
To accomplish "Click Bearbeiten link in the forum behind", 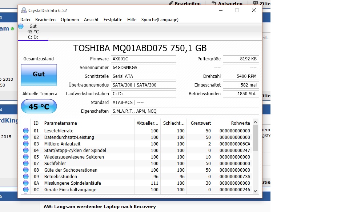I will point(185,3).
